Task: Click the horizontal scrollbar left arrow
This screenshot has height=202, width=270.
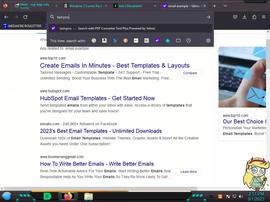Action: click(x=2, y=189)
